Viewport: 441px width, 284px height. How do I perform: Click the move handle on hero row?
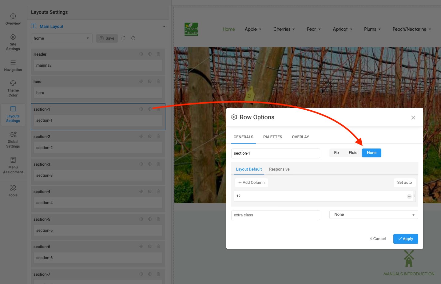tap(141, 81)
